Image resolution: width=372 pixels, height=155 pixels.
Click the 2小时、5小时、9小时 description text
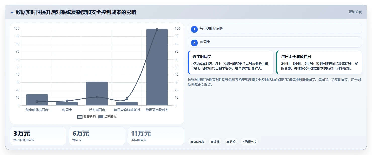coord(319,66)
